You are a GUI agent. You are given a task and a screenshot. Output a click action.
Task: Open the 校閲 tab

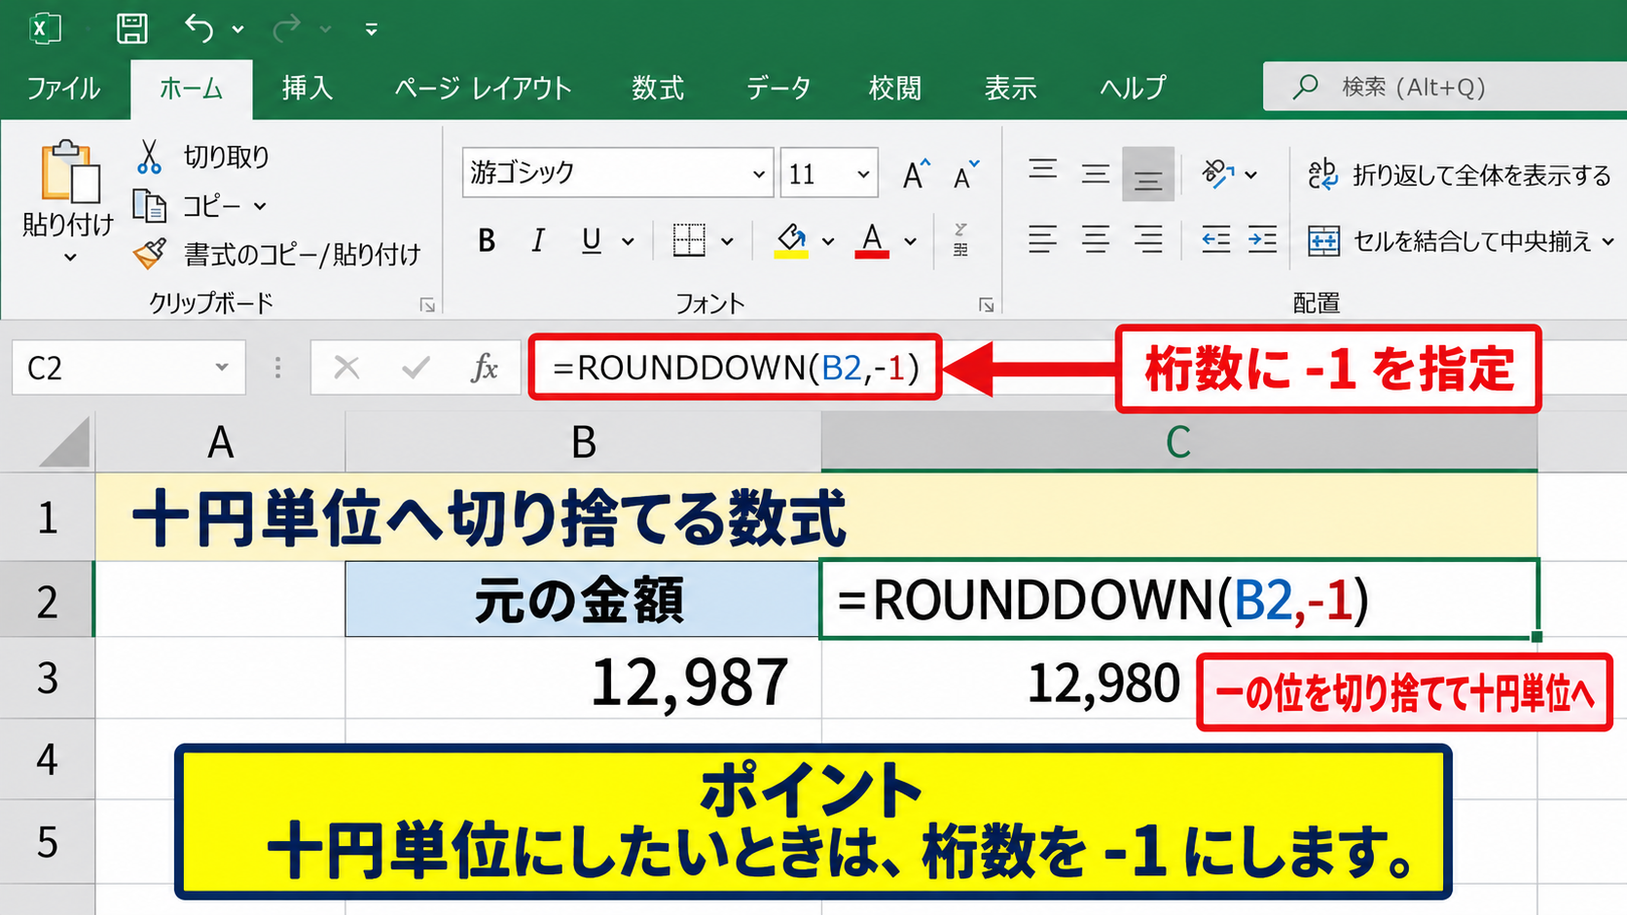coord(895,88)
